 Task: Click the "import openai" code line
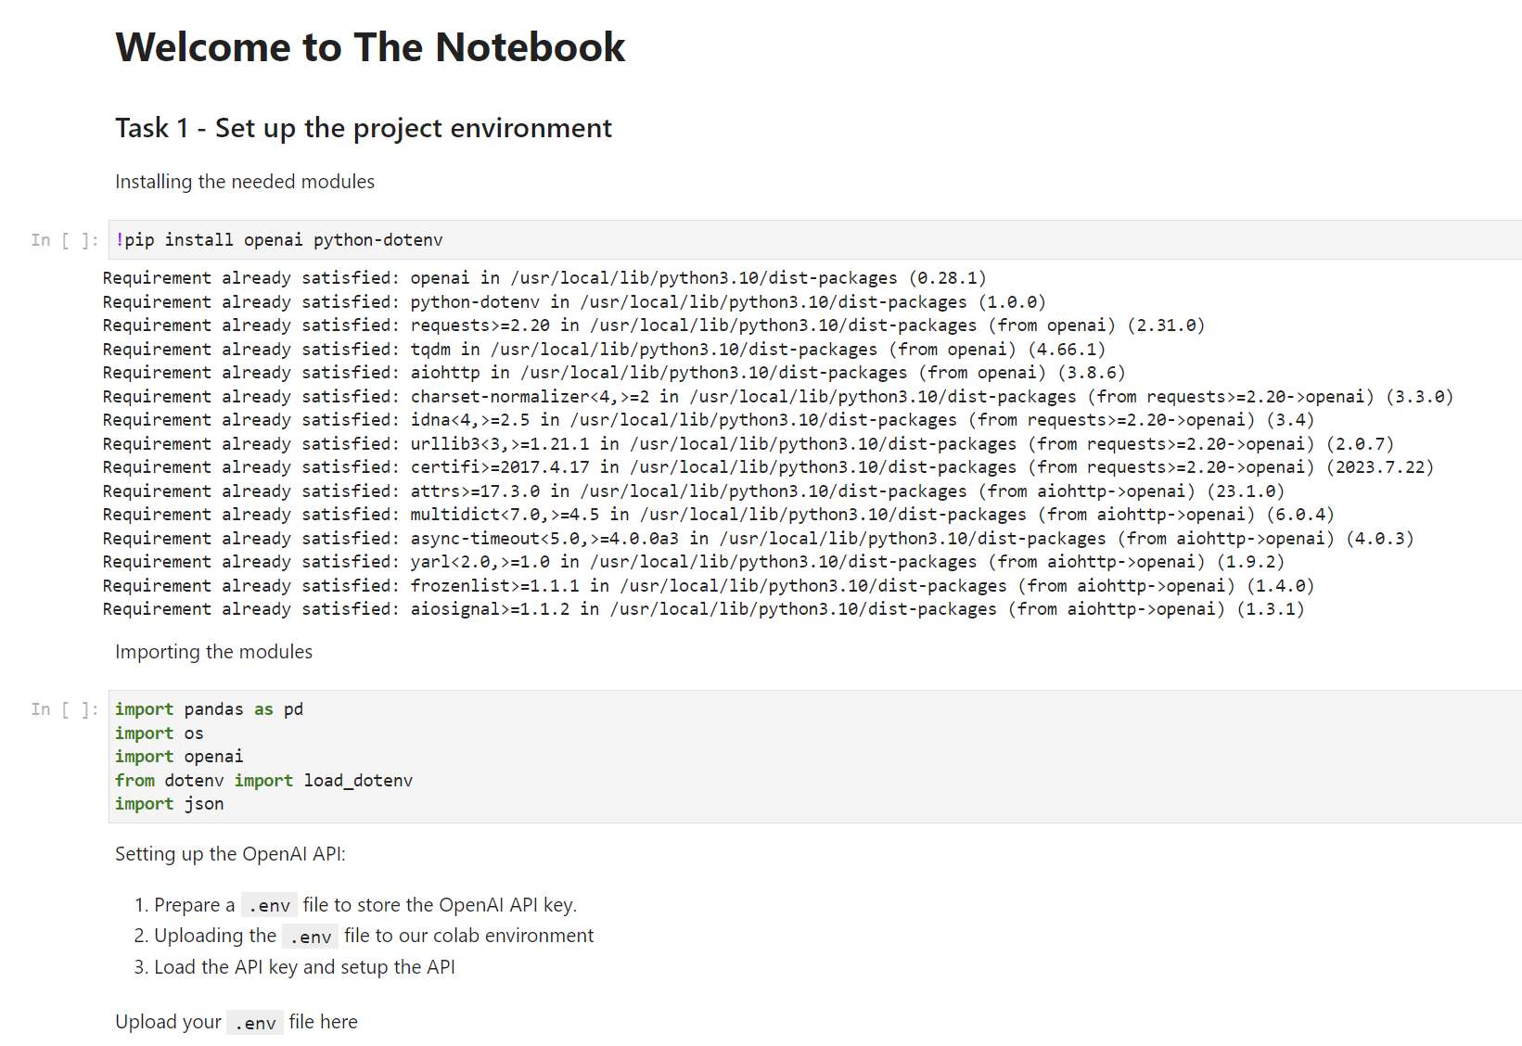pyautogui.click(x=179, y=757)
